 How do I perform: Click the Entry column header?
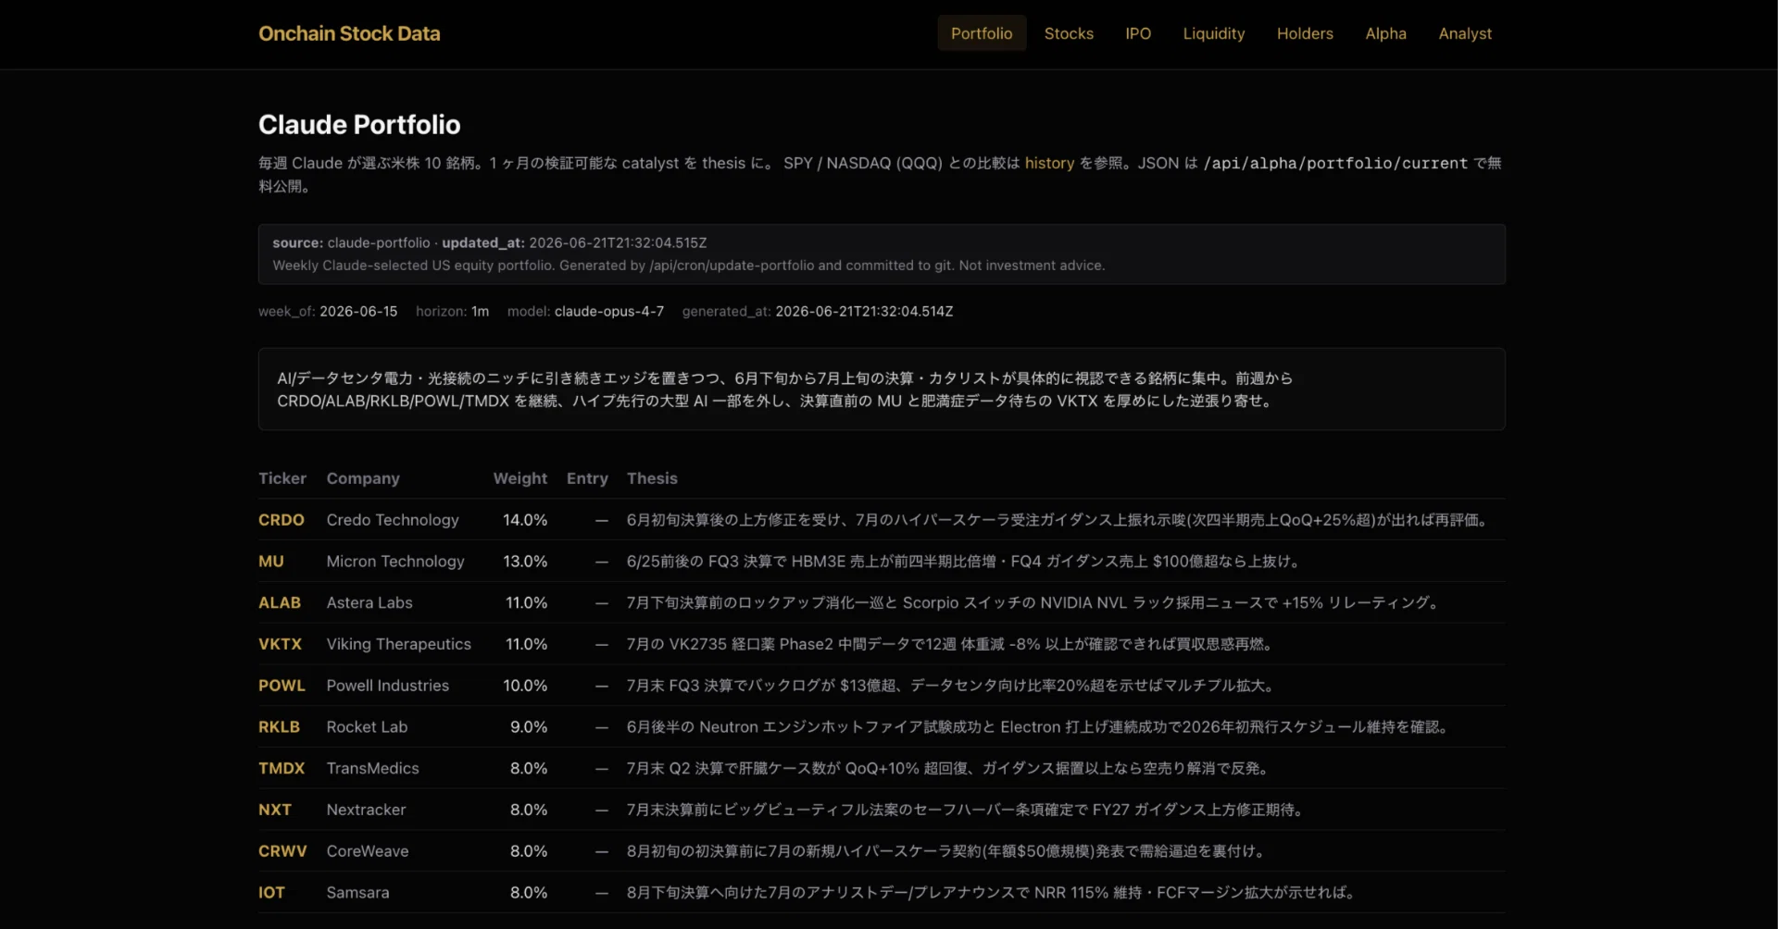click(x=587, y=478)
